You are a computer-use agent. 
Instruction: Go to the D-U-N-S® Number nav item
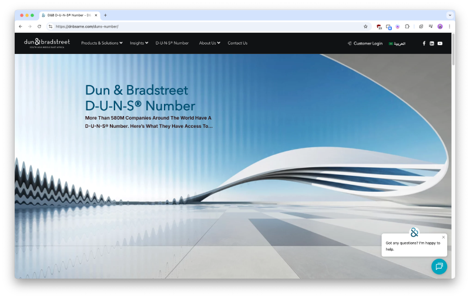[x=172, y=43]
